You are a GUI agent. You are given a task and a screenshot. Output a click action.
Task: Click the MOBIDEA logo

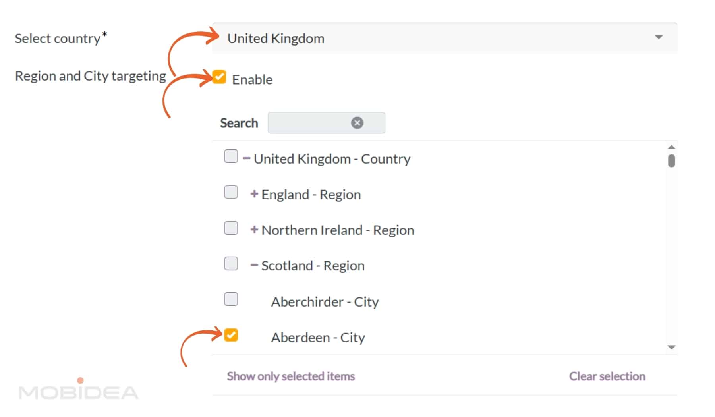78,390
